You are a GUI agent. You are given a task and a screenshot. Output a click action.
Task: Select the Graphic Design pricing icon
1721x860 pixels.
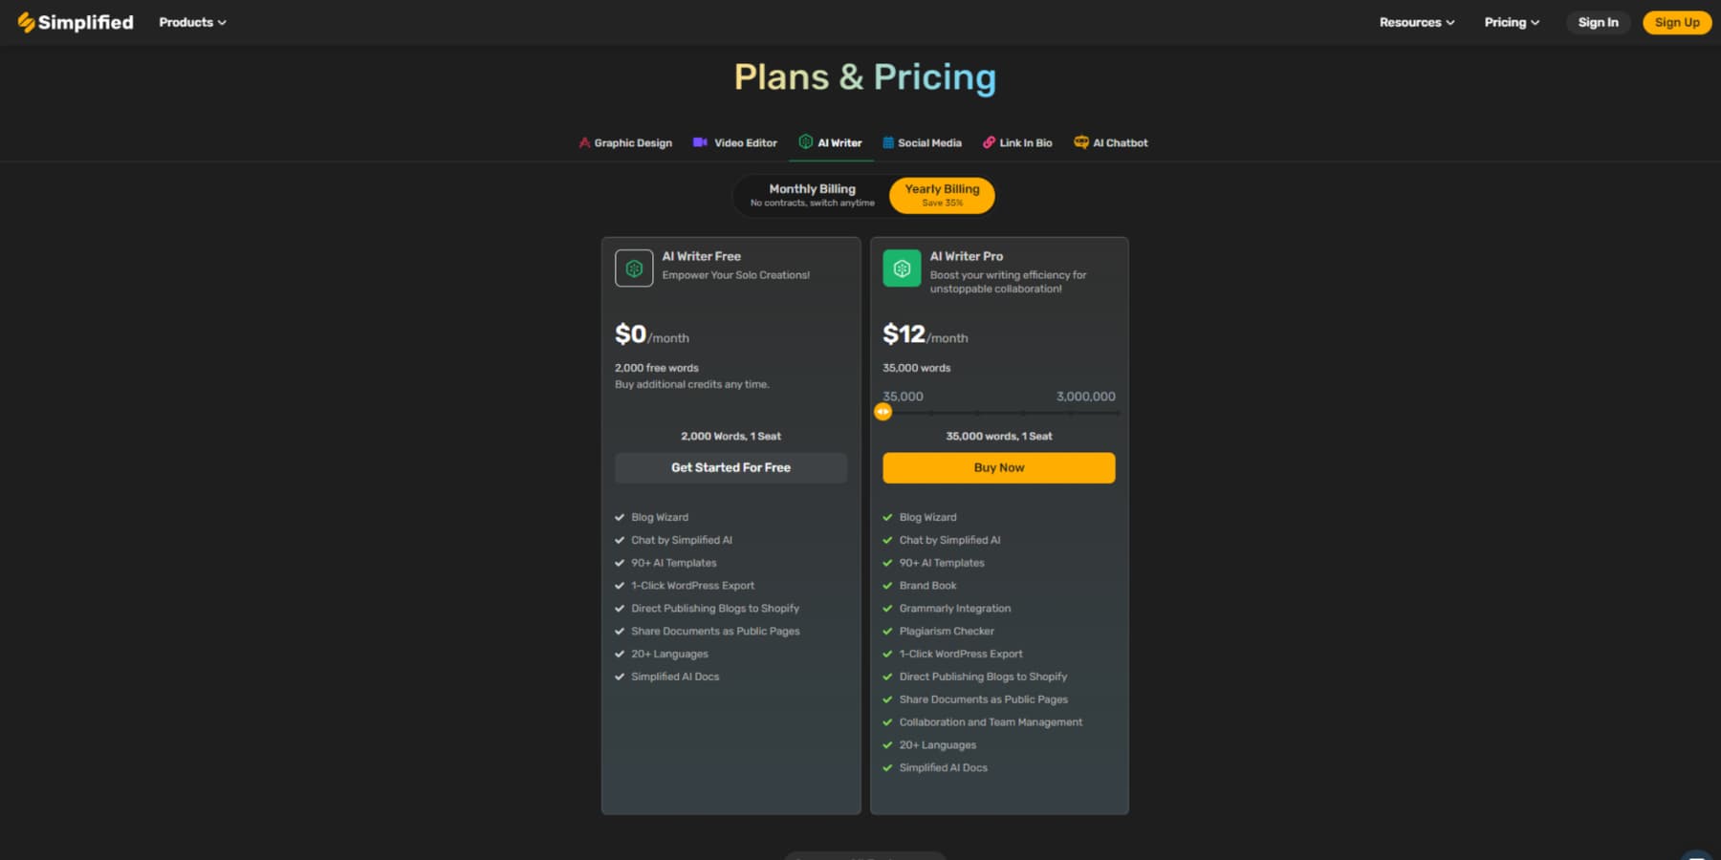pos(583,142)
